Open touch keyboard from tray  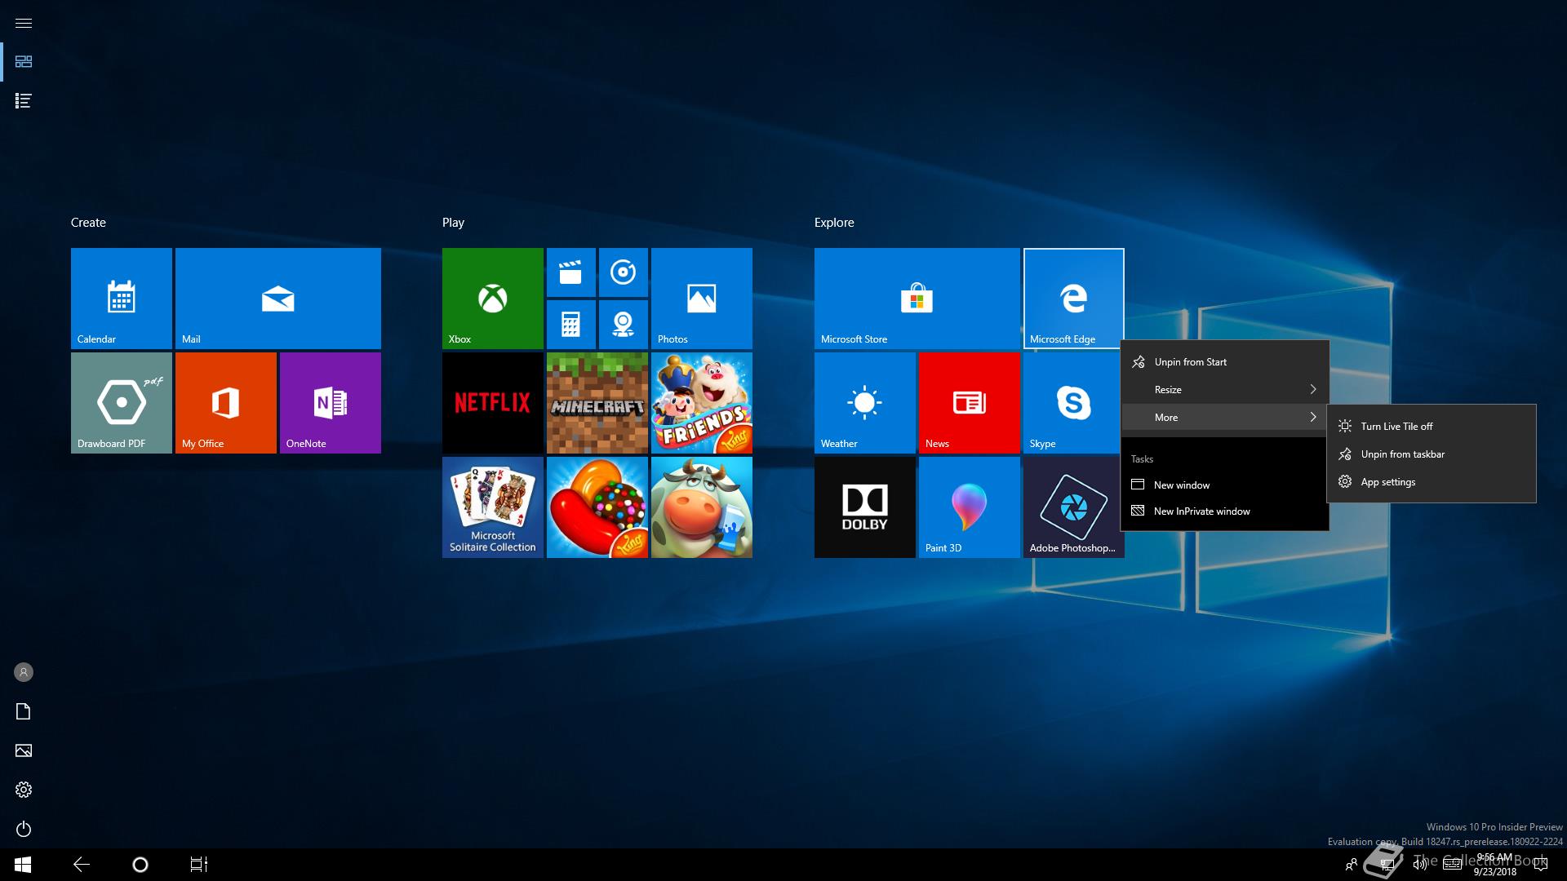1453,865
